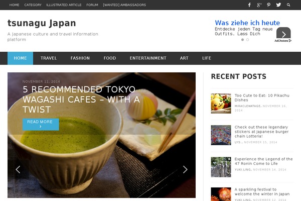Open CATEGORY in top menu

tap(33, 5)
